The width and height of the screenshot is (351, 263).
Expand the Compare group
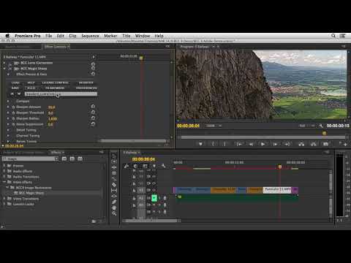[x=8, y=101]
